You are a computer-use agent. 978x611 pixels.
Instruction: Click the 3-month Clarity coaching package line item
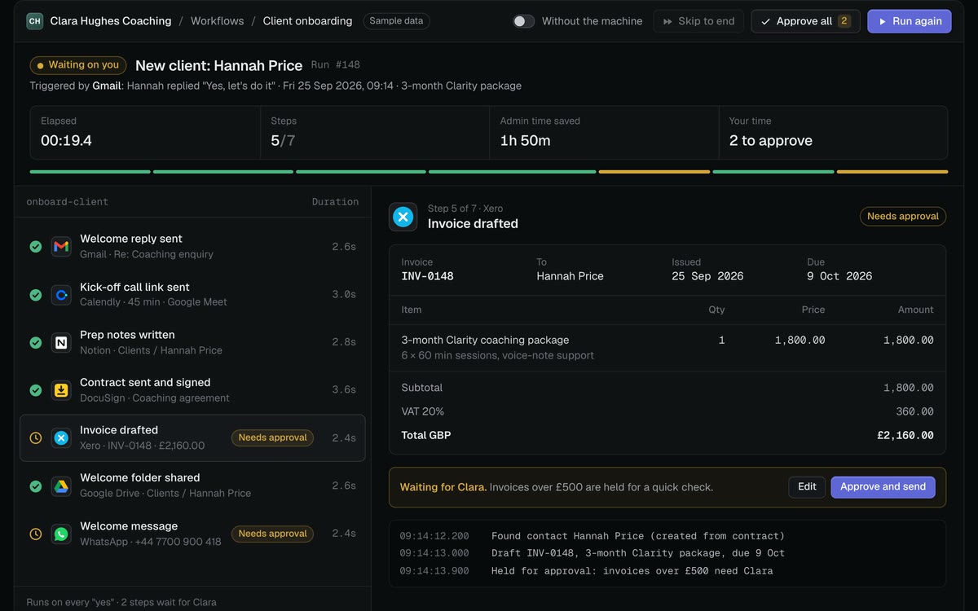click(x=485, y=341)
